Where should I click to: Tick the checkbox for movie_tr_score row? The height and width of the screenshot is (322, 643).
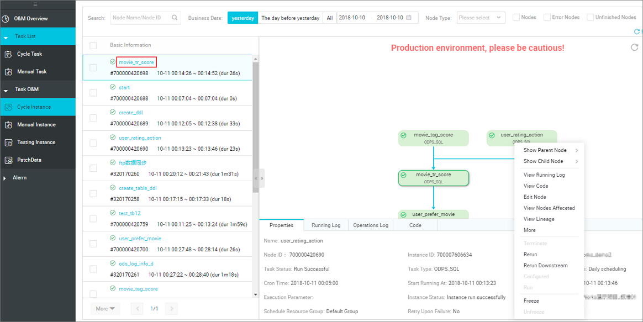tap(93, 67)
